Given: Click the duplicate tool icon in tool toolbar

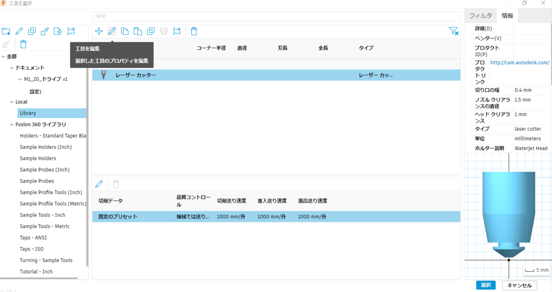Looking at the screenshot, I should 150,31.
